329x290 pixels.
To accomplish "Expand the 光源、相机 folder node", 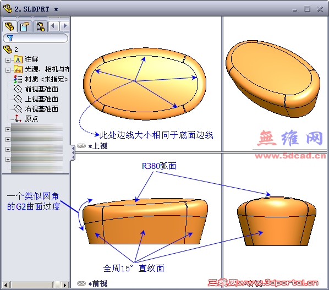I will [8, 70].
